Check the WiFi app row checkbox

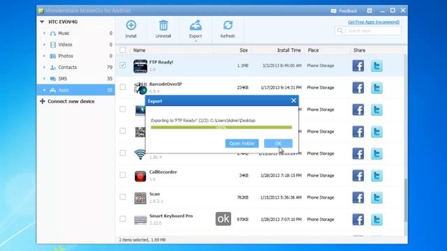click(x=123, y=153)
